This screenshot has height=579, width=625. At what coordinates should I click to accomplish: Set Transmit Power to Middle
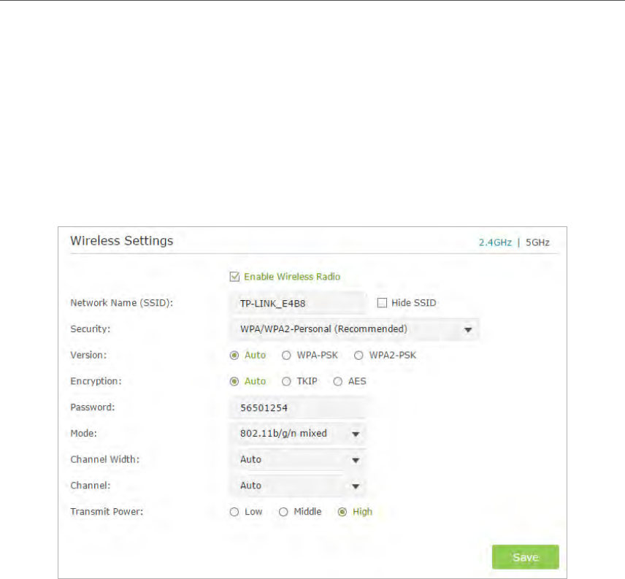coord(283,512)
